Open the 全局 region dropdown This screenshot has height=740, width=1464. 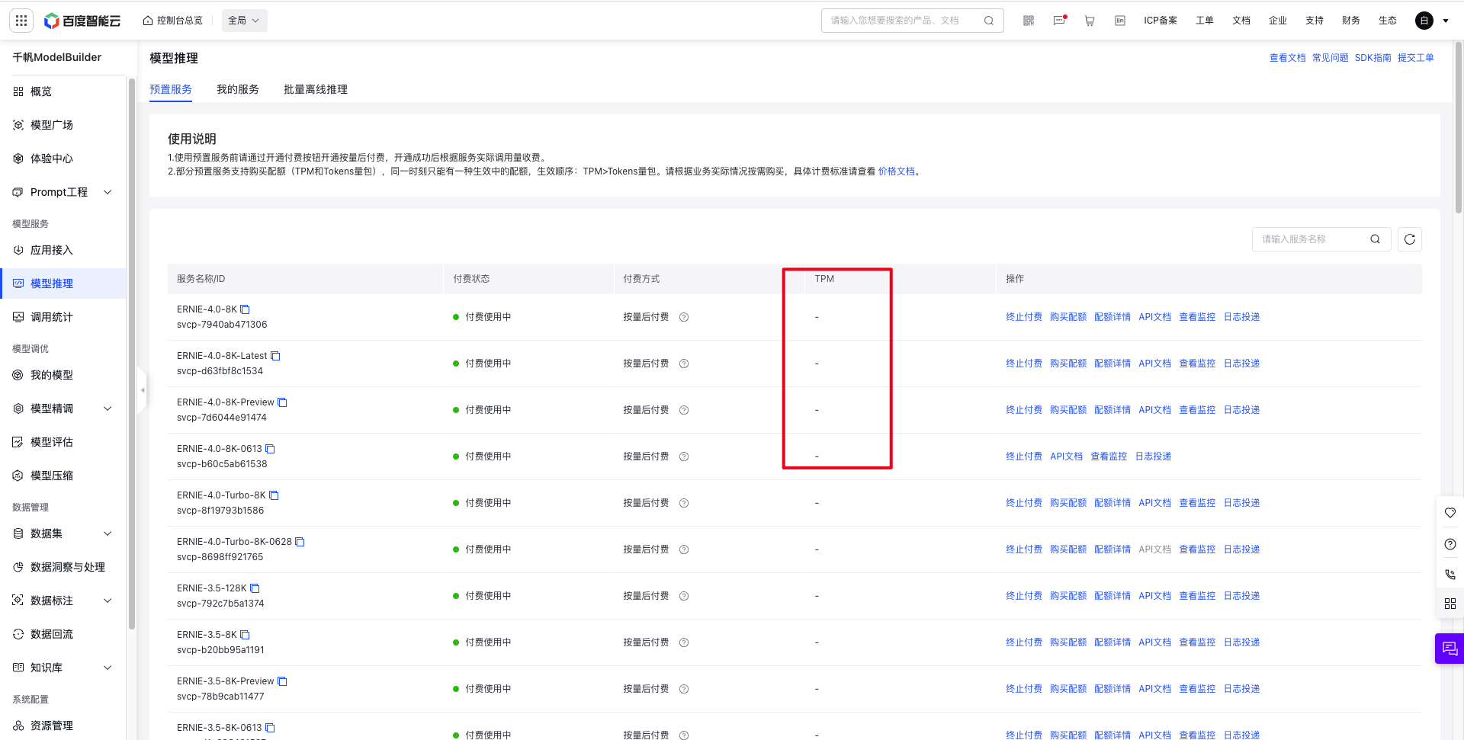pyautogui.click(x=245, y=21)
